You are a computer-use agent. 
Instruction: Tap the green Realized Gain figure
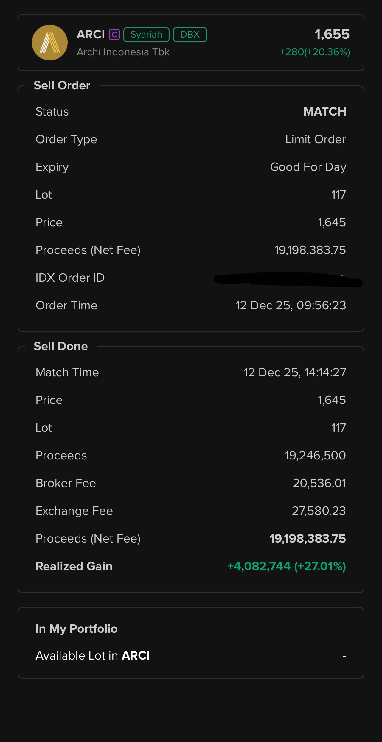(x=286, y=566)
